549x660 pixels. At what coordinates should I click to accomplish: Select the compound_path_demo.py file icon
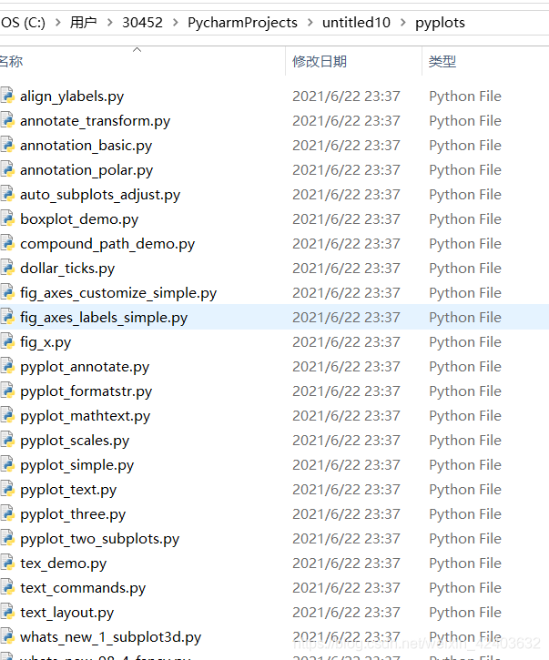pyautogui.click(x=7, y=243)
